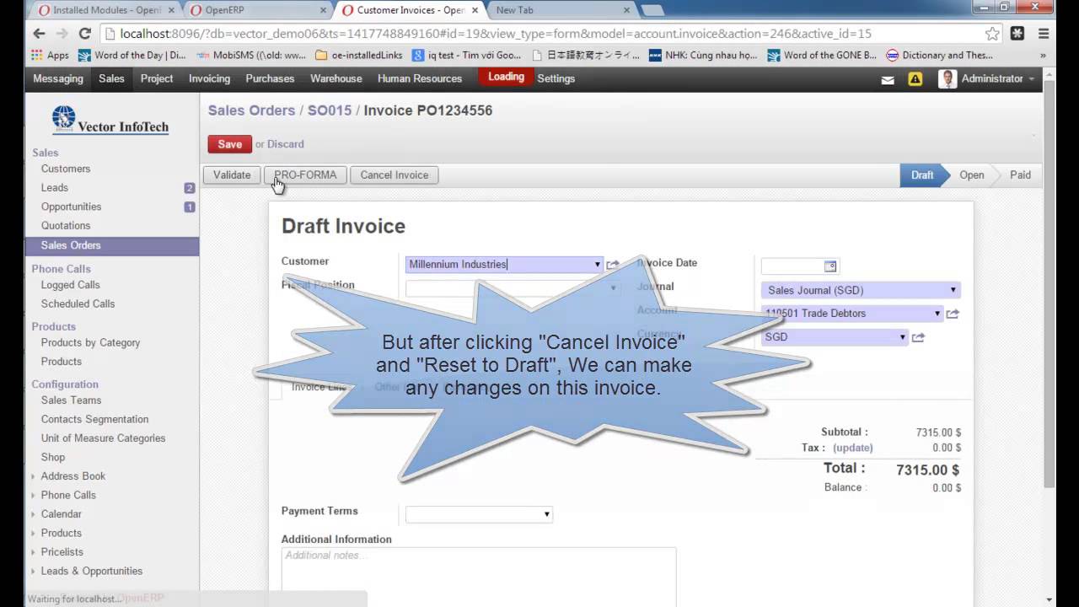
Task: Click the extension icon beside the star
Action: [1017, 34]
